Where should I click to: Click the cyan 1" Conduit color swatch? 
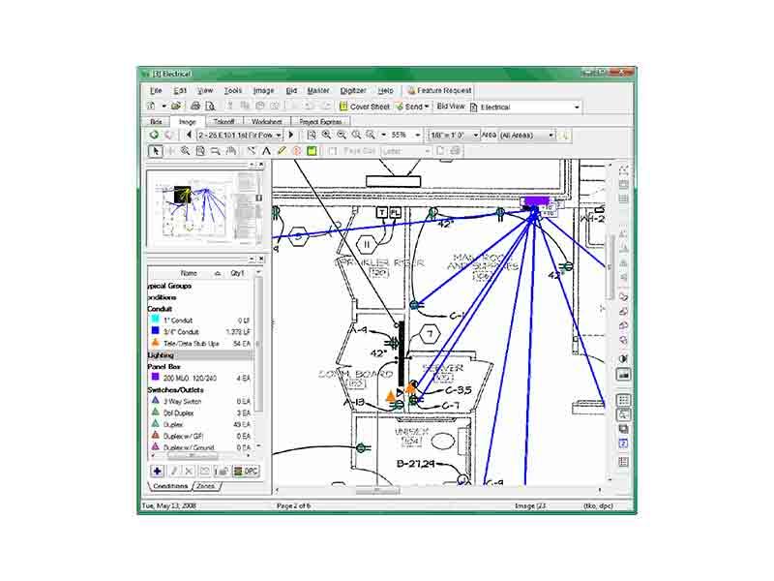155,320
